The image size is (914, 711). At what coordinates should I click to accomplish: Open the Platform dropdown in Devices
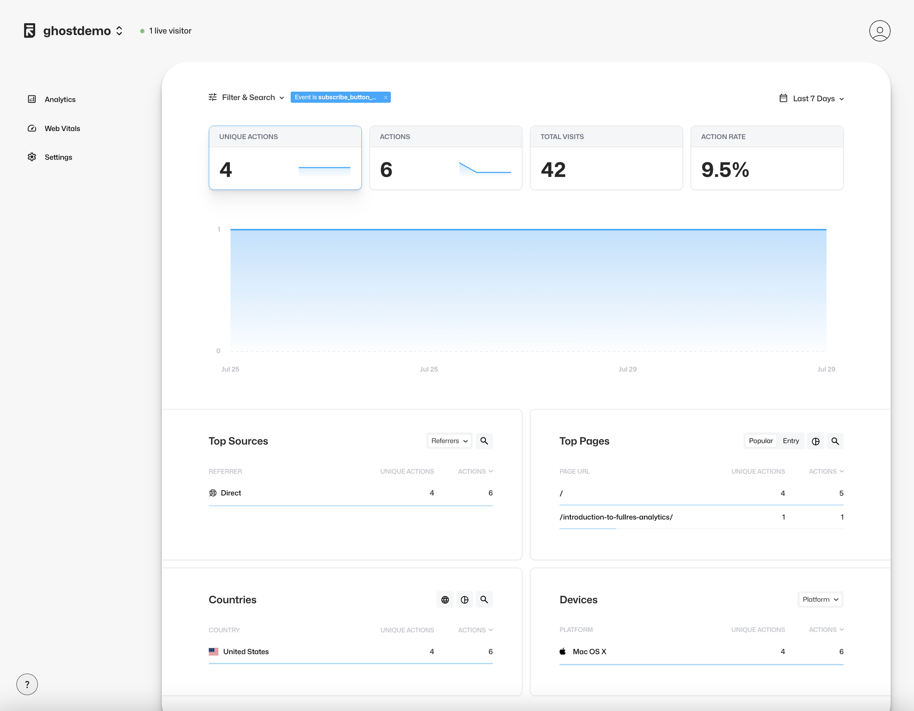[x=820, y=600]
